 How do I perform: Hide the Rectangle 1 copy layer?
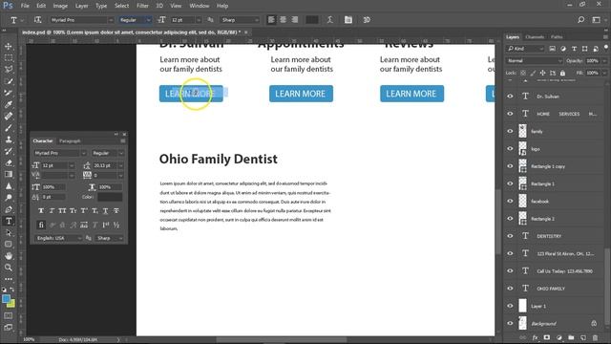coord(510,166)
